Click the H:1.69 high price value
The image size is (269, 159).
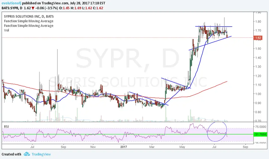coord(76,8)
